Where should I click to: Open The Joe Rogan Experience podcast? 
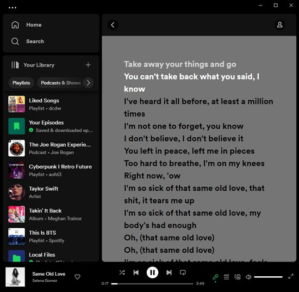[51, 148]
